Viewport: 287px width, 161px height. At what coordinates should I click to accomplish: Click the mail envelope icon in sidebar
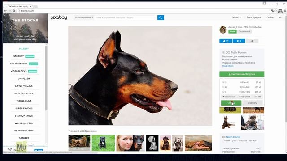coord(10,149)
